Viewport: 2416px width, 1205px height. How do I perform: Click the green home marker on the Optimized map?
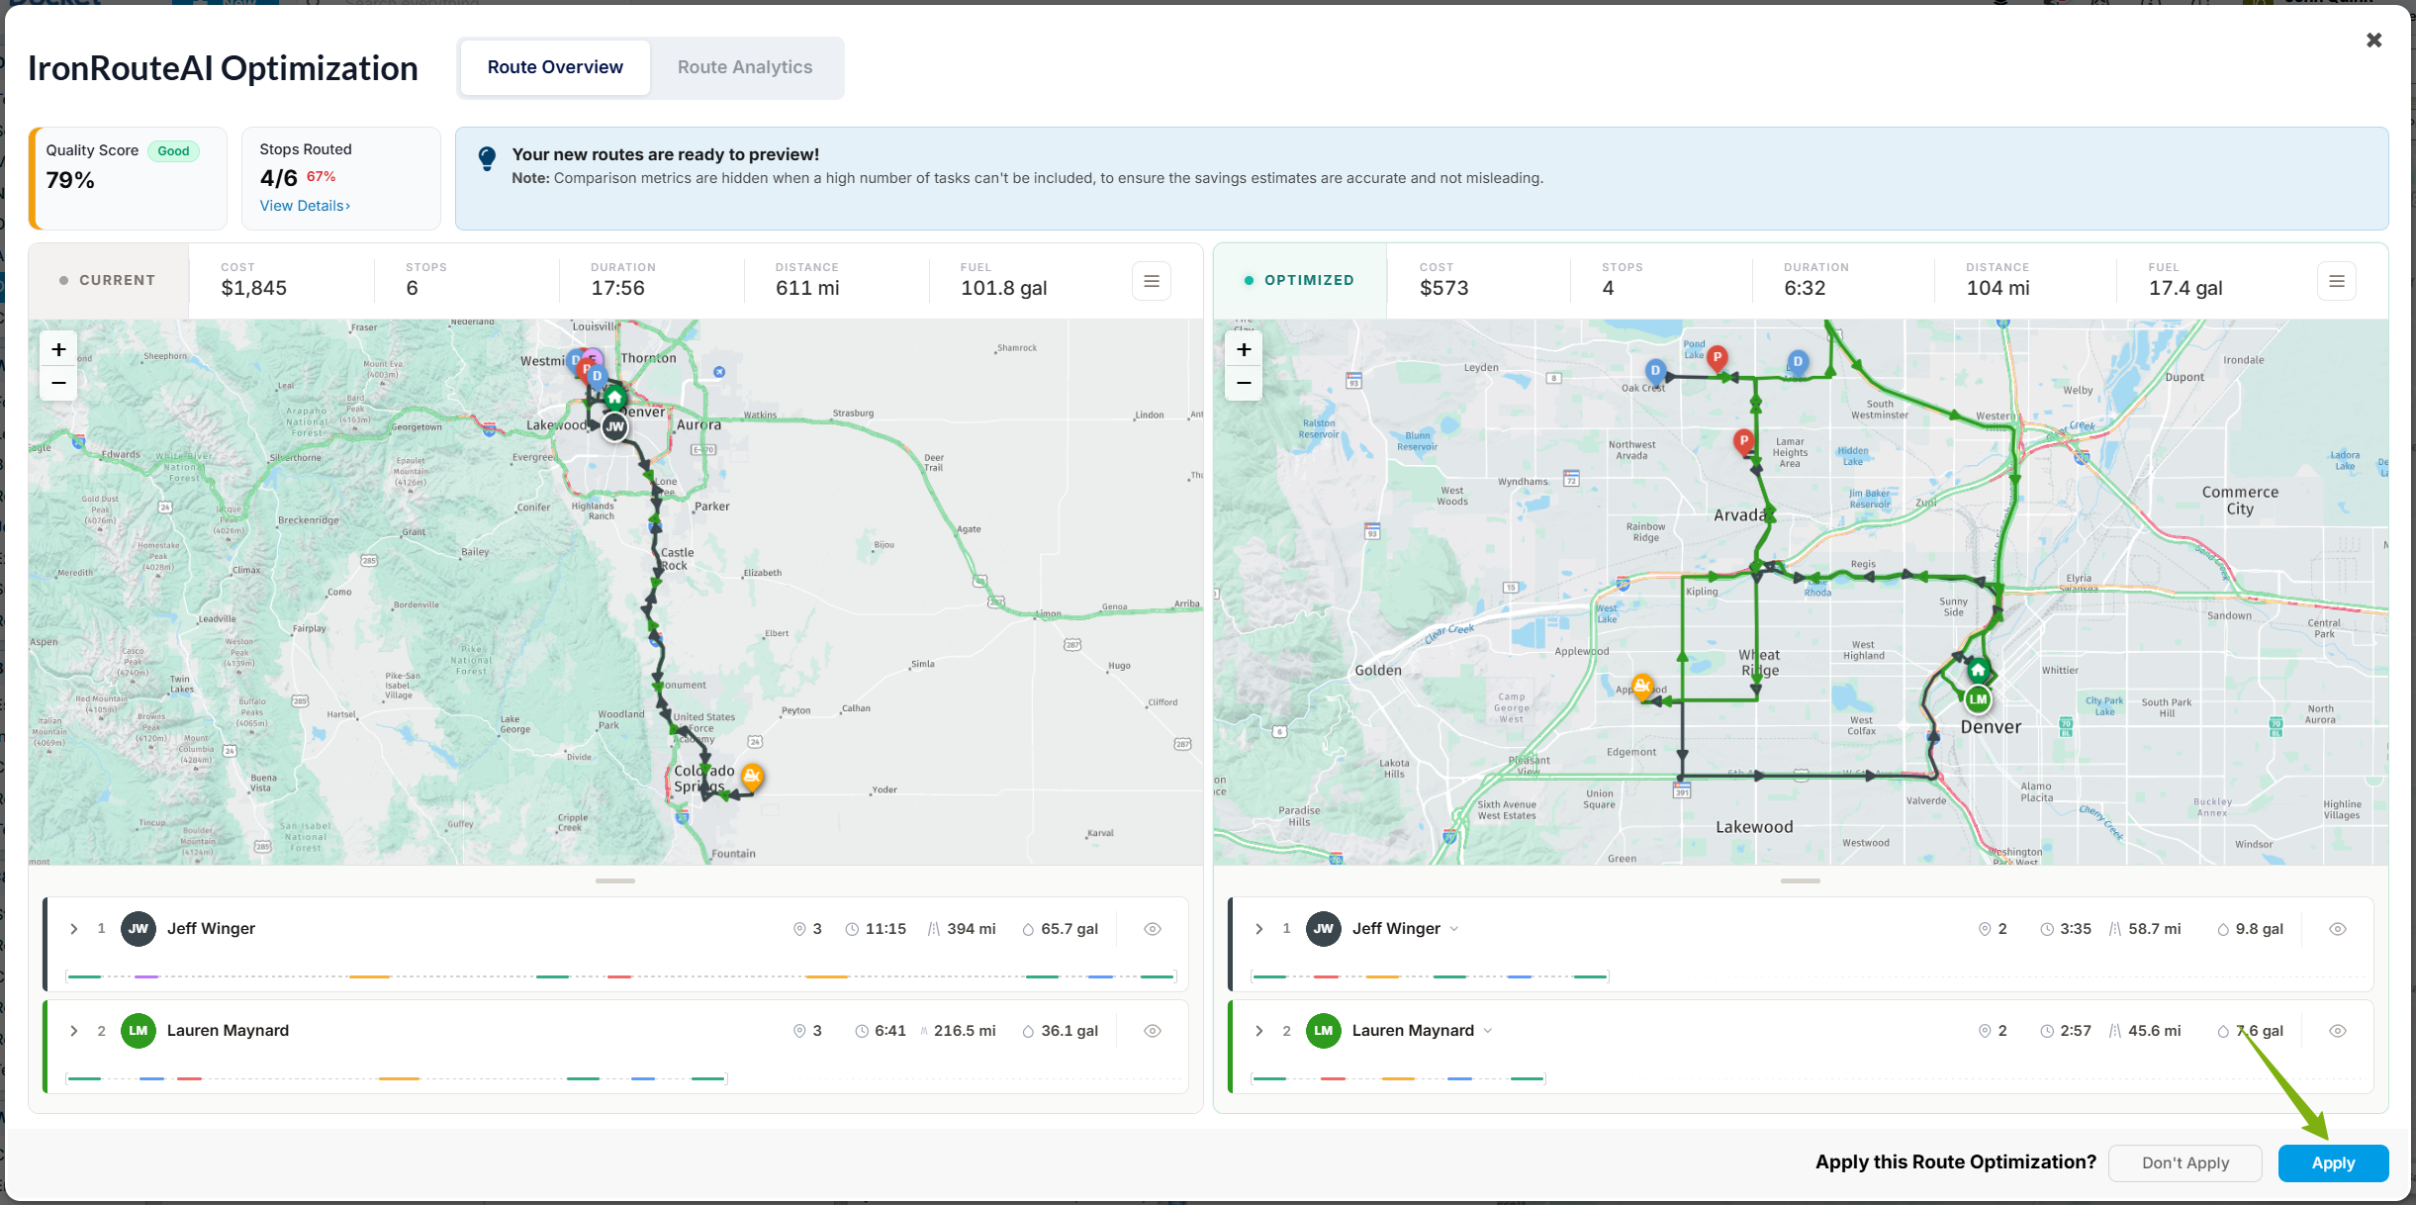[1978, 671]
